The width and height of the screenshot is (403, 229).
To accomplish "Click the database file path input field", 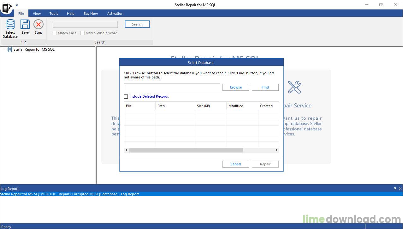I will pyautogui.click(x=172, y=87).
